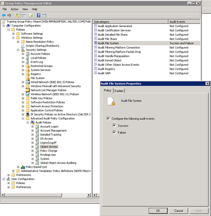211x216 pixels.
Task: Click the Cancel button
Action: click(x=179, y=211)
